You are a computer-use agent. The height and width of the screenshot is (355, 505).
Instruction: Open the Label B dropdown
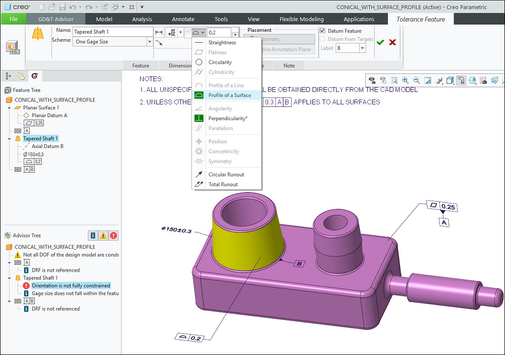tap(362, 48)
